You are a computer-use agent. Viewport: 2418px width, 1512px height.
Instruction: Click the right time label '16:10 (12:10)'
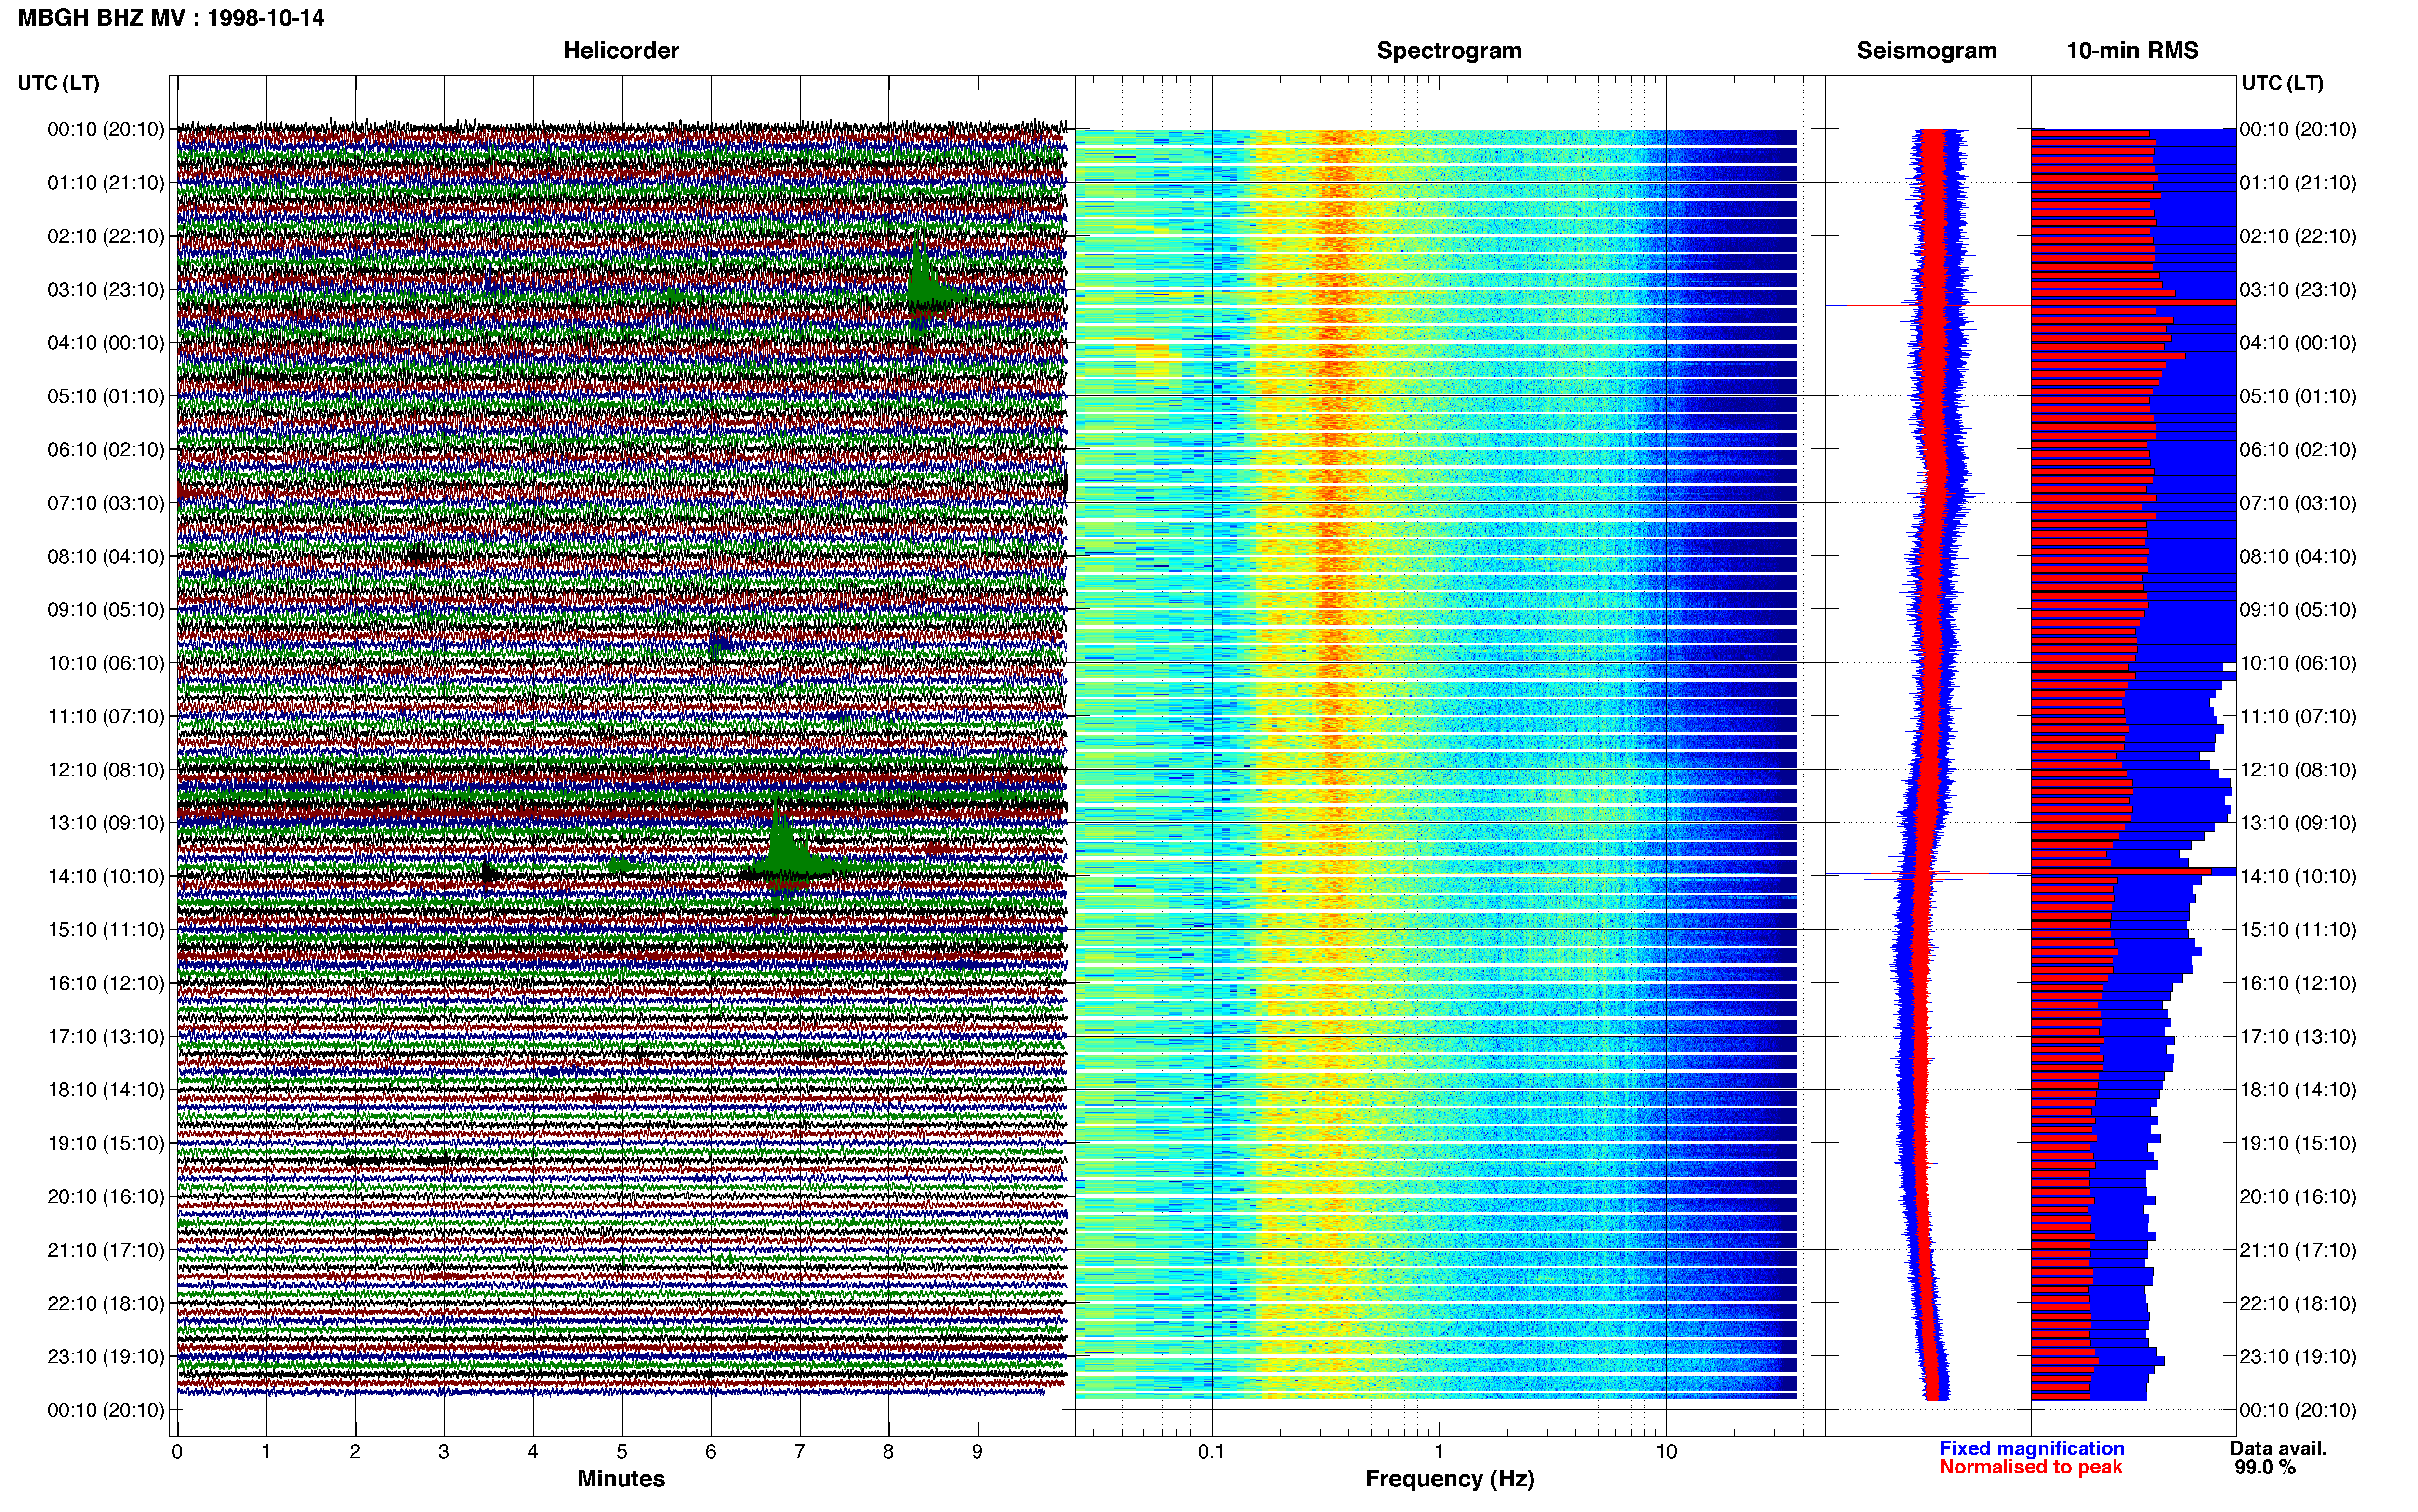click(x=2298, y=983)
